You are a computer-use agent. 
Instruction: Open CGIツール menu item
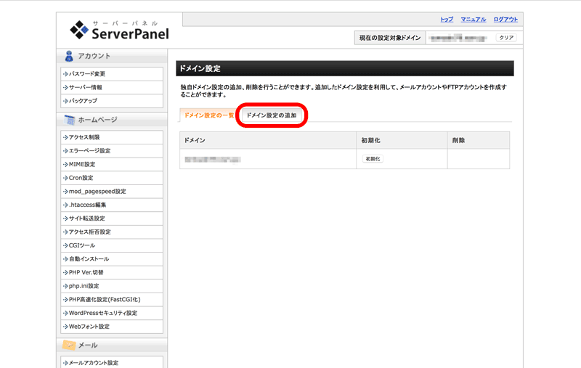click(x=112, y=245)
